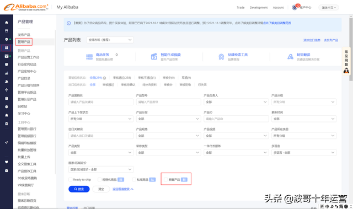Open the Development menu
The width and height of the screenshot is (353, 209).
click(x=259, y=8)
